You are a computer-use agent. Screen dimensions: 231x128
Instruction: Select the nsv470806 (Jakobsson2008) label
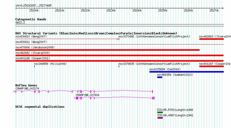point(35,47)
